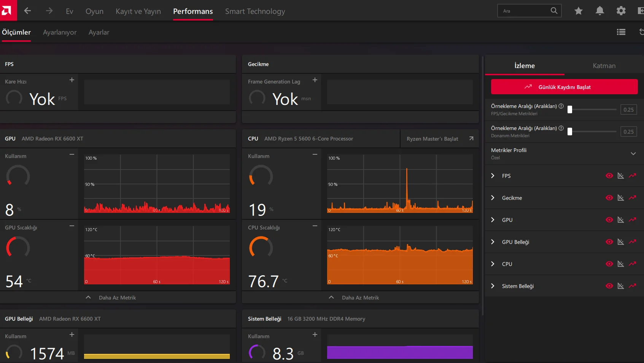
Task: Switch to Ayarlar subtab
Action: pyautogui.click(x=99, y=32)
